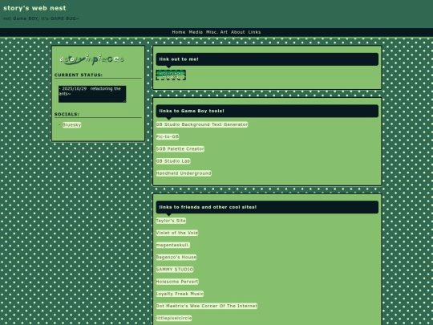Open the magentaskull. link
The width and height of the screenshot is (433, 325).
click(173, 245)
